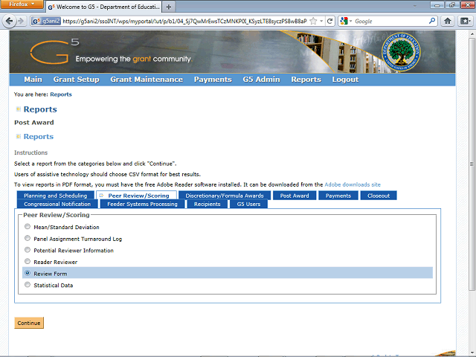The image size is (476, 357).
Task: Switch to Peer Review/Scoring tab
Action: tap(136, 196)
